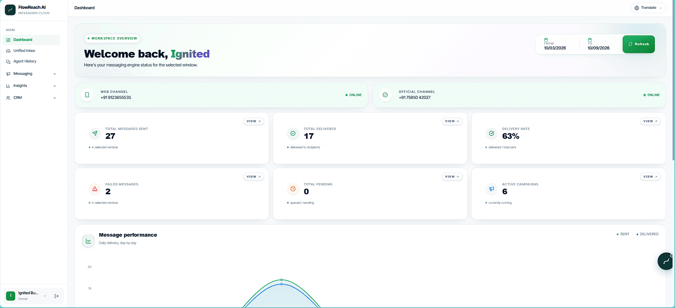Click the Total Pending clock icon
Viewport: 675px width, 308px height.
pos(293,189)
